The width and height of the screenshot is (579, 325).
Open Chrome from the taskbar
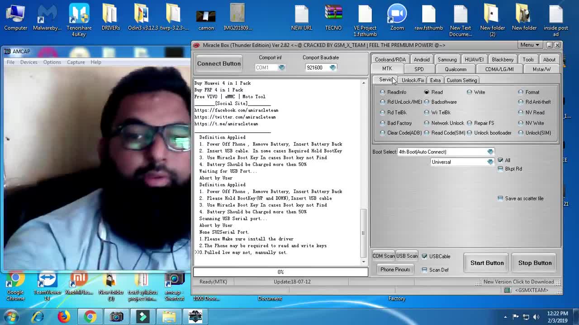click(90, 317)
